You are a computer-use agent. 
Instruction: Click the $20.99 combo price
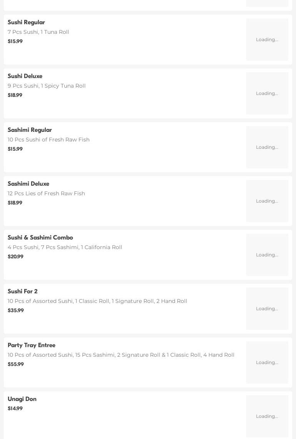(x=15, y=256)
